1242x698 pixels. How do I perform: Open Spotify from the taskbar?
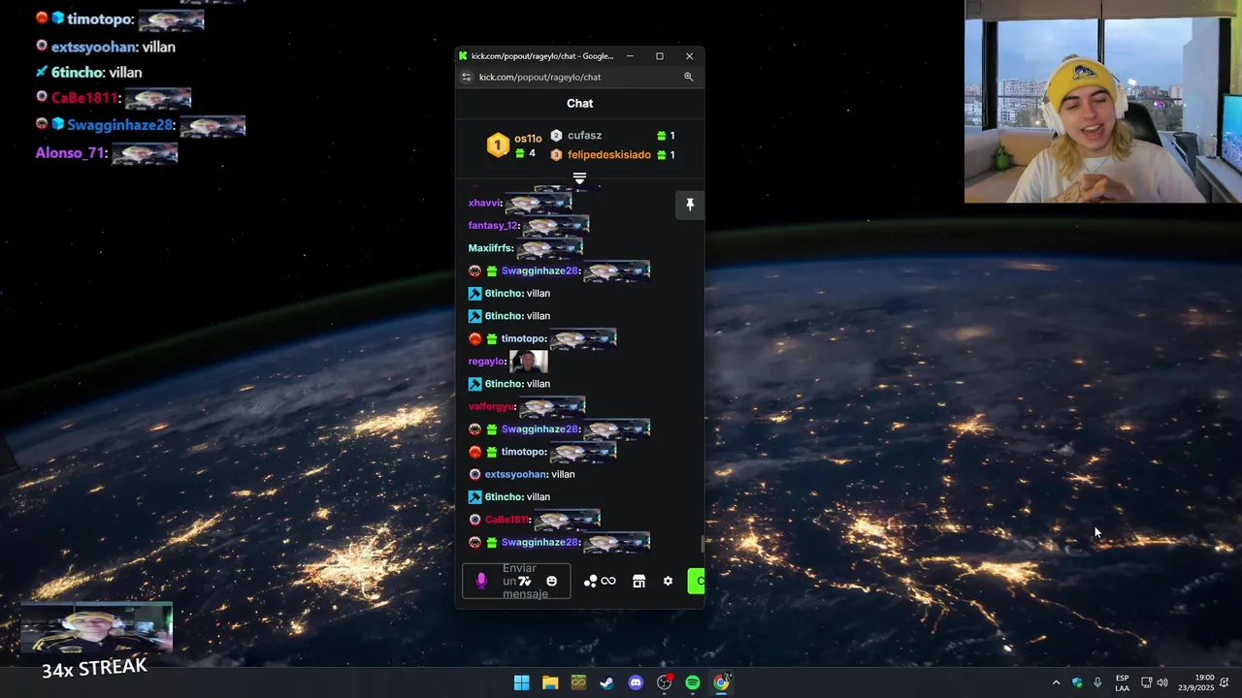693,682
